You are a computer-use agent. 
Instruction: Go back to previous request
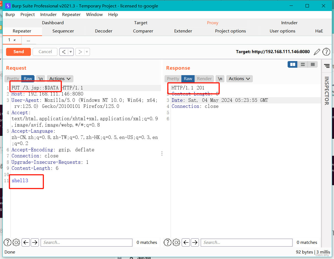[x=64, y=52]
